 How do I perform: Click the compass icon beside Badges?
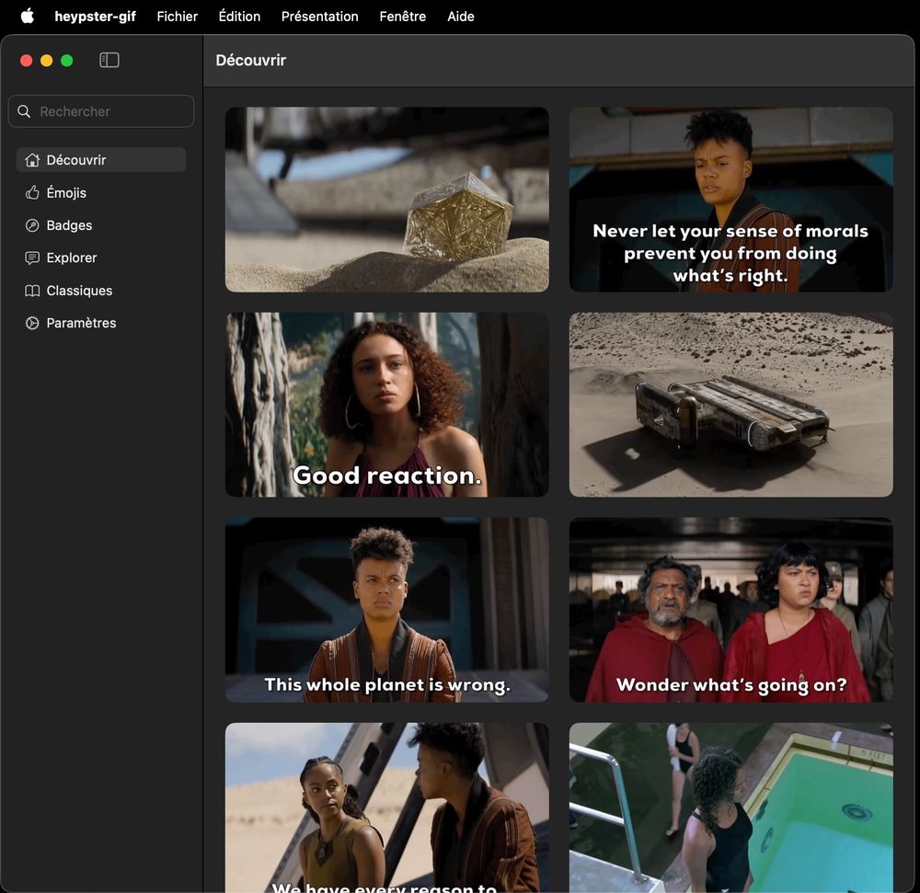(32, 225)
